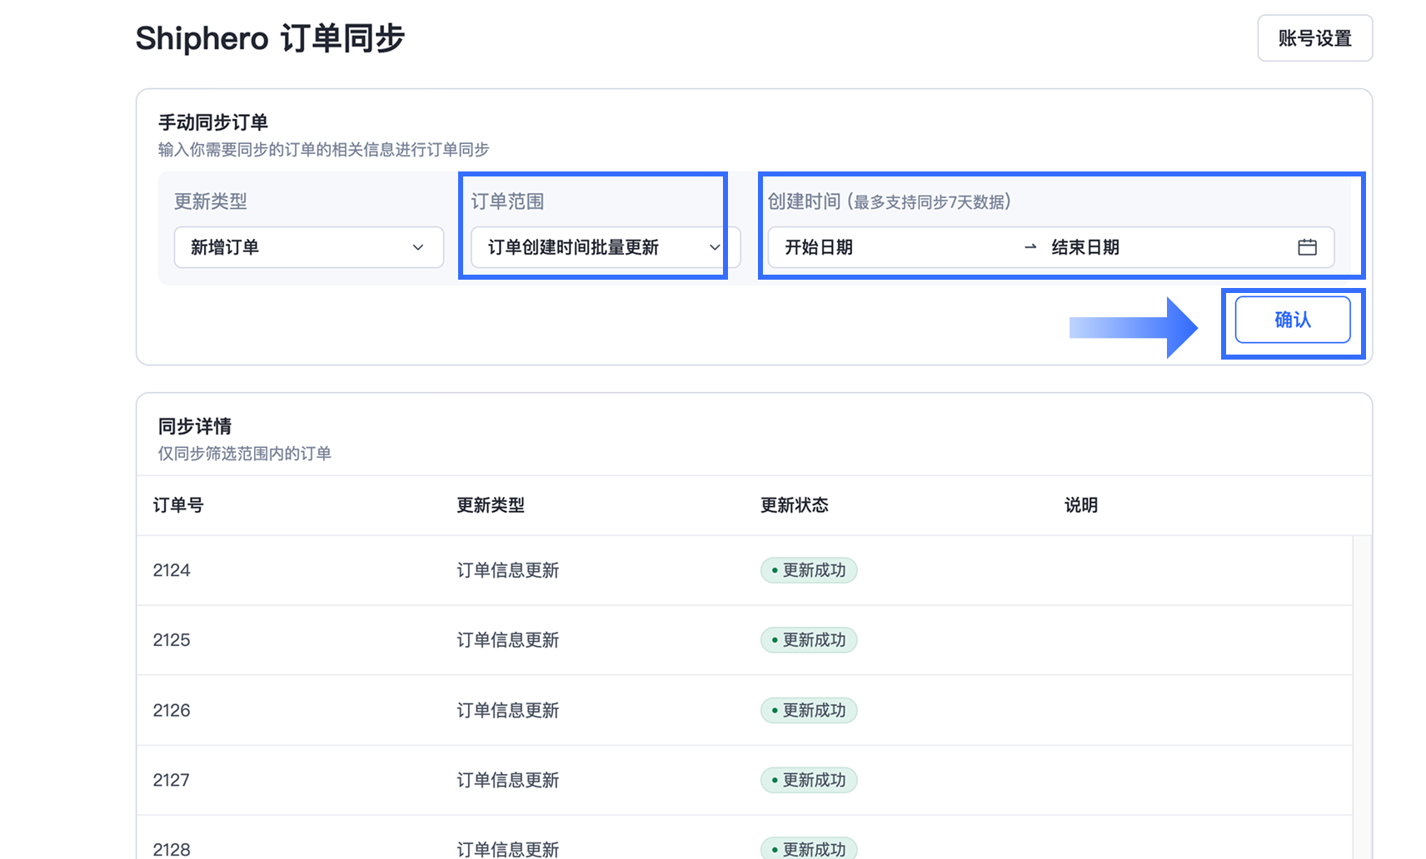Select order number 2127
Viewport: 1426px width, 859px height.
172,780
